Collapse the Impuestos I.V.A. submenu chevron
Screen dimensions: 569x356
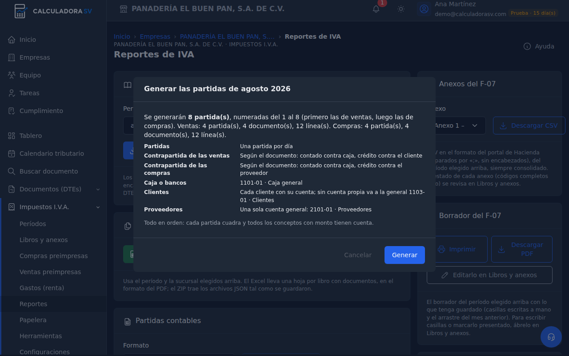98,207
